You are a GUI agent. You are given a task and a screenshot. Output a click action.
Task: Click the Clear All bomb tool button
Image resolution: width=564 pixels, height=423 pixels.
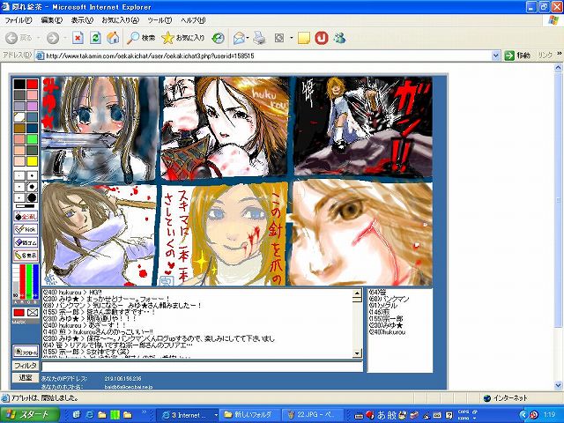26,217
